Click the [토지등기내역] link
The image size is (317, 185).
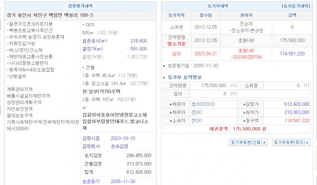295,6
